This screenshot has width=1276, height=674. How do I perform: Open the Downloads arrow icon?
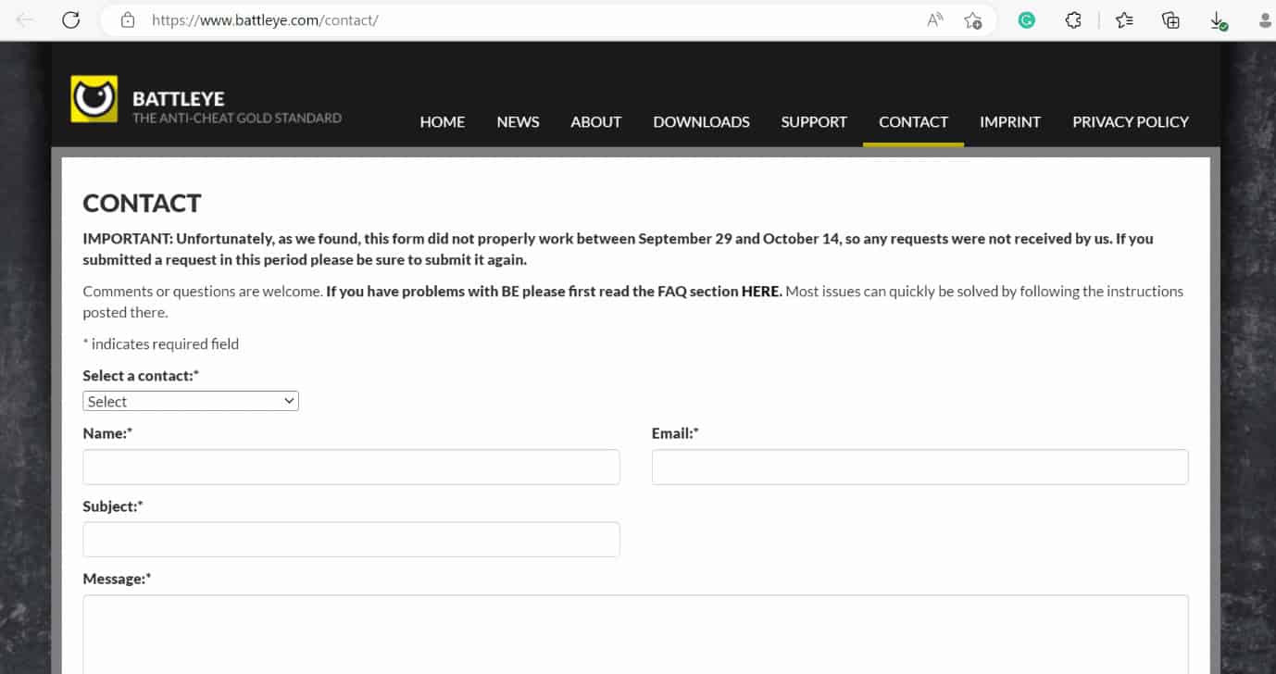(1219, 19)
